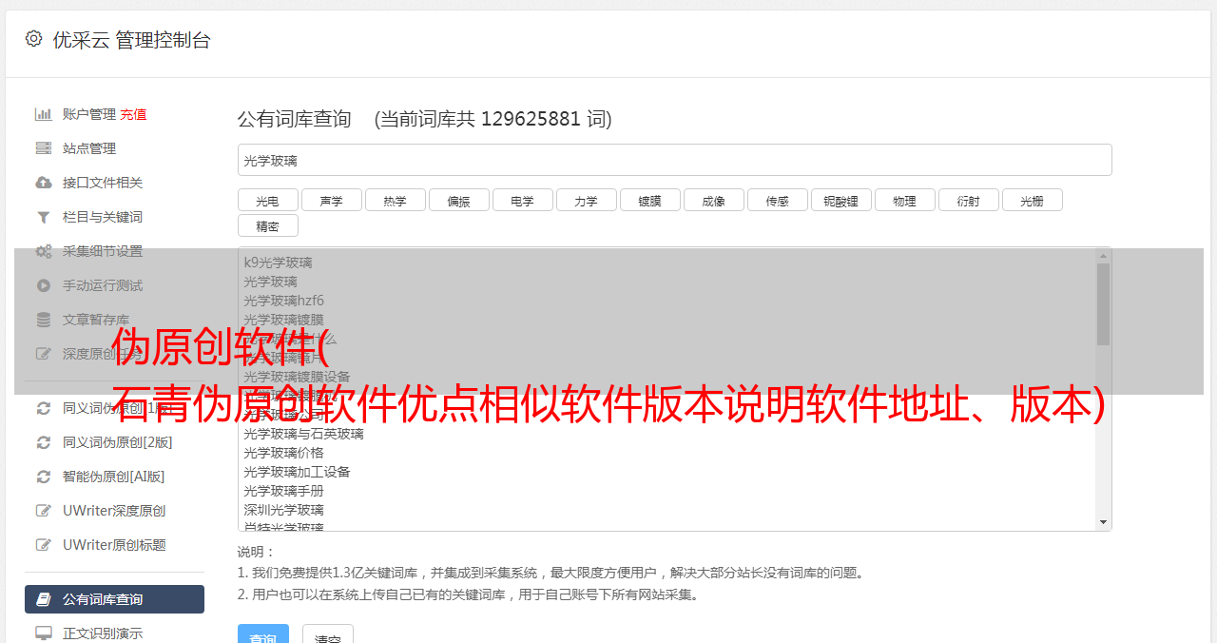Pick the 成像 tag button
Image resolution: width=1217 pixels, height=643 pixels.
pos(713,200)
